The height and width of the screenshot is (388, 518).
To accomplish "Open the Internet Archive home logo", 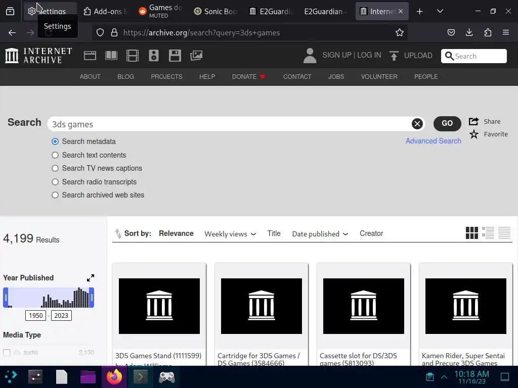I will [38, 56].
